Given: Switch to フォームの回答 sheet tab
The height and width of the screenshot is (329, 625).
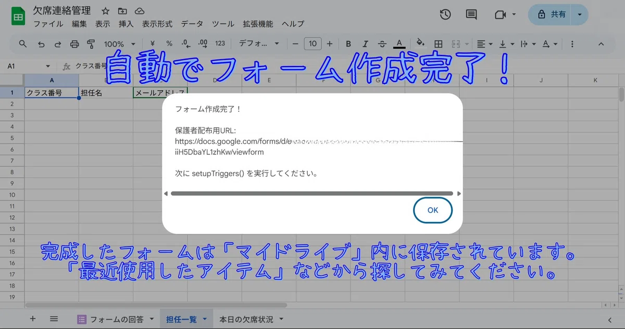Looking at the screenshot, I should pos(116,319).
